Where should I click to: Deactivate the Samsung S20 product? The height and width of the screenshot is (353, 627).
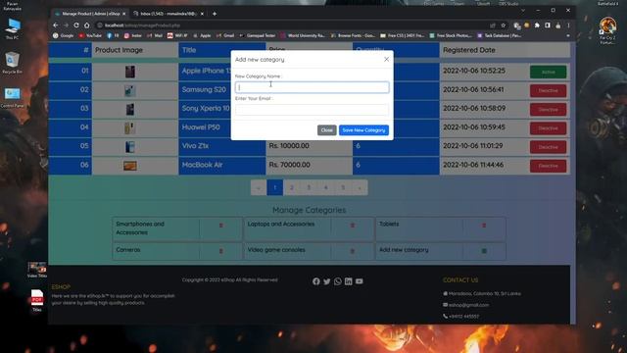[548, 91]
